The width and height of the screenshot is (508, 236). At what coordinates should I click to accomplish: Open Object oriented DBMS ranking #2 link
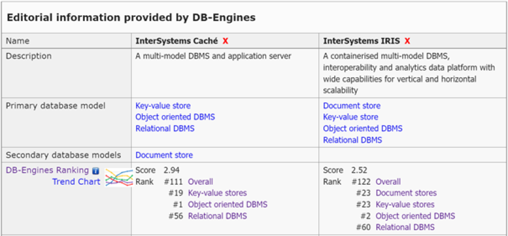pyautogui.click(x=416, y=216)
